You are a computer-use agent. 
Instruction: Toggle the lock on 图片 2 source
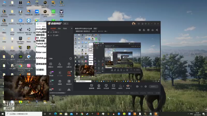[x=51, y=32]
